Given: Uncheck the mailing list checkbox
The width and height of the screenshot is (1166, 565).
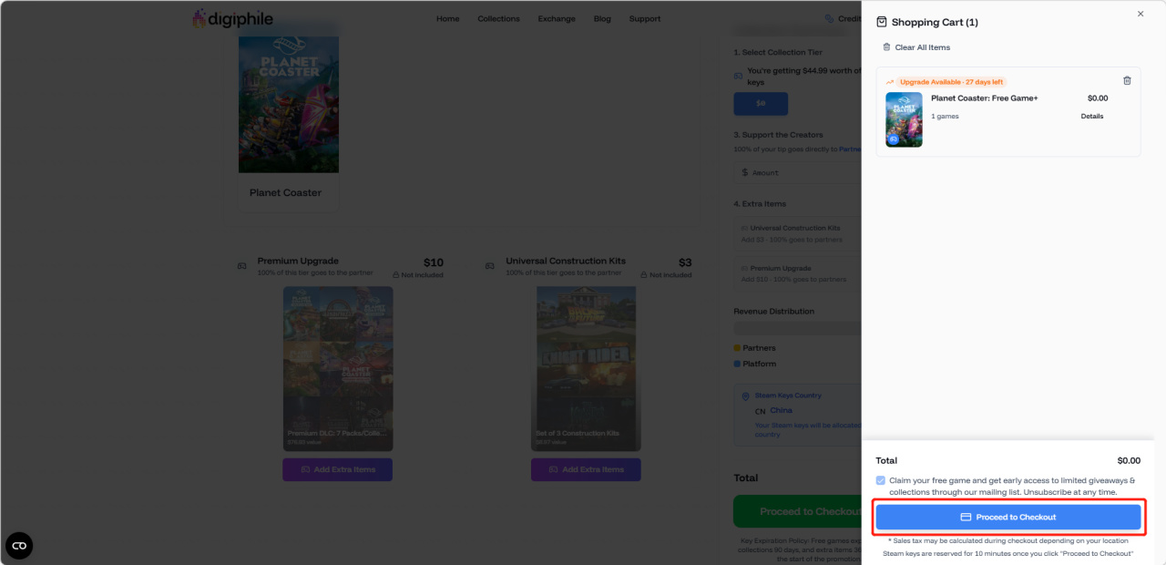Looking at the screenshot, I should pyautogui.click(x=881, y=480).
